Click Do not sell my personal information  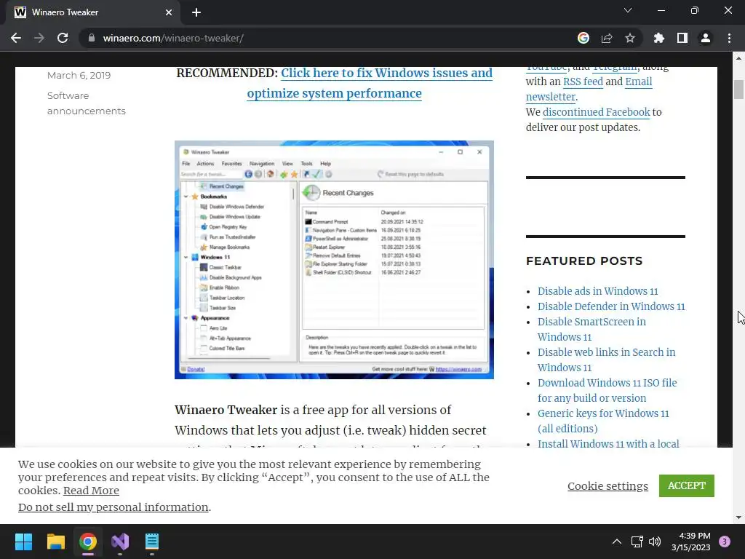(x=113, y=507)
